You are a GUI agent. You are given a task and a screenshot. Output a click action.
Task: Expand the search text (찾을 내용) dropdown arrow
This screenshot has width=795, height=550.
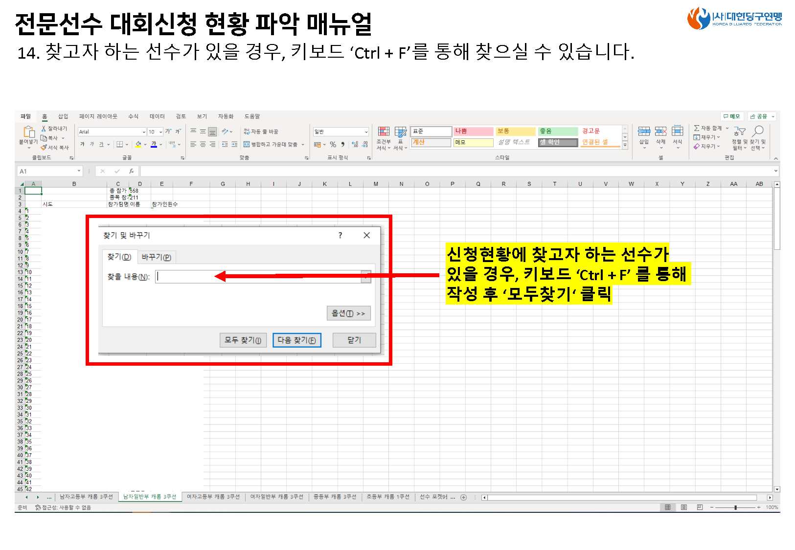(366, 277)
